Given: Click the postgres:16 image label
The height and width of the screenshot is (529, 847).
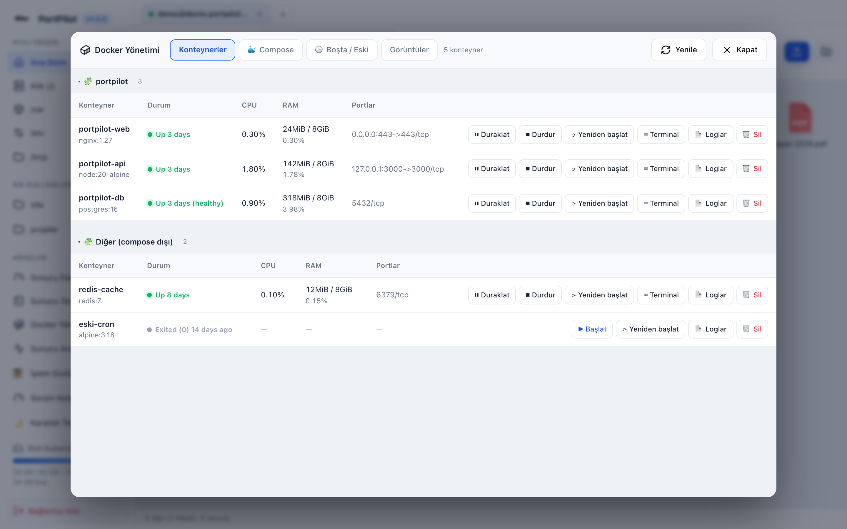Looking at the screenshot, I should (98, 209).
